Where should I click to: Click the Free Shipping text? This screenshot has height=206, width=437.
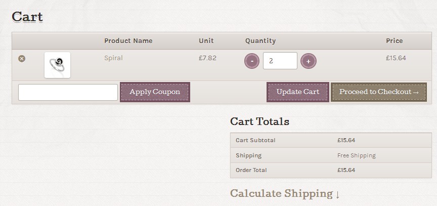coord(357,155)
